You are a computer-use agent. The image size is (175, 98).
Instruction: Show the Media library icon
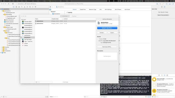point(167,75)
